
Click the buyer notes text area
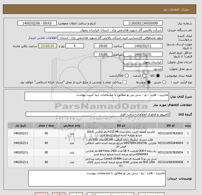[x=97, y=178]
